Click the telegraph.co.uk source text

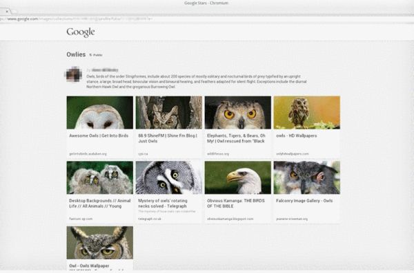[150, 219]
